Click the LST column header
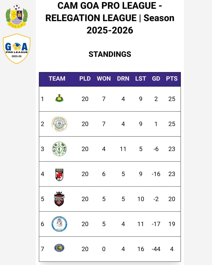 coord(140,79)
